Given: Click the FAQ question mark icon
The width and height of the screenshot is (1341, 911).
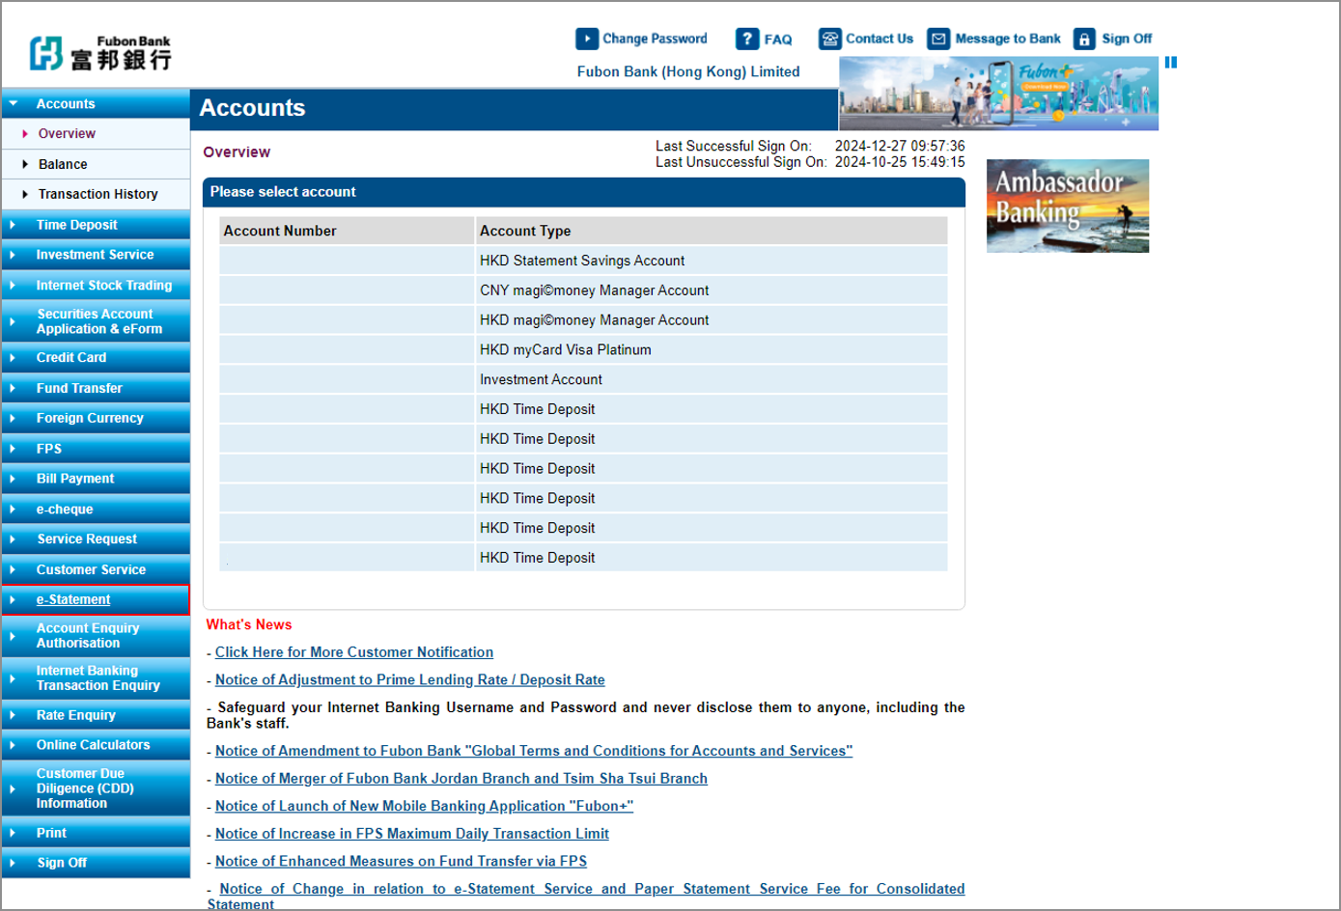Looking at the screenshot, I should click(747, 39).
